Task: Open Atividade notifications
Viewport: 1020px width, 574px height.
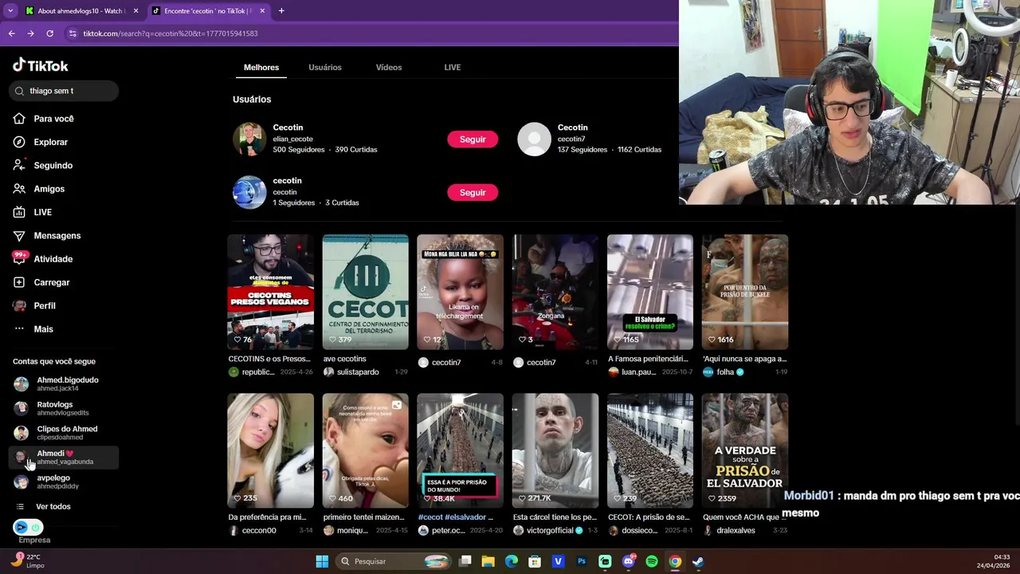Action: pos(53,259)
